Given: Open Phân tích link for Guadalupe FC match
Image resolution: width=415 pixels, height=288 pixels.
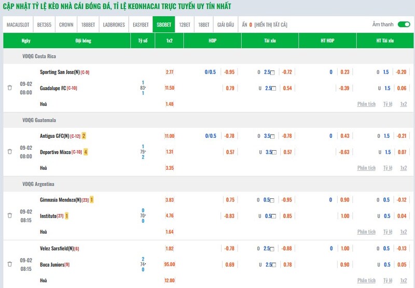Looking at the screenshot, I should point(366,104).
